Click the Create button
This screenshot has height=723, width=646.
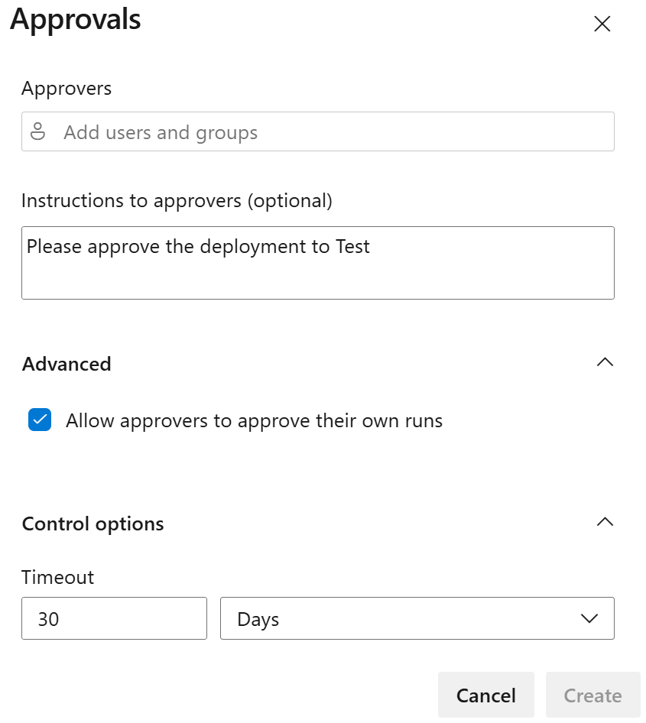tap(593, 695)
